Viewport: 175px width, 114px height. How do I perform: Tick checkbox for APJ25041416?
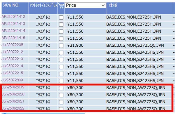[61, 39]
